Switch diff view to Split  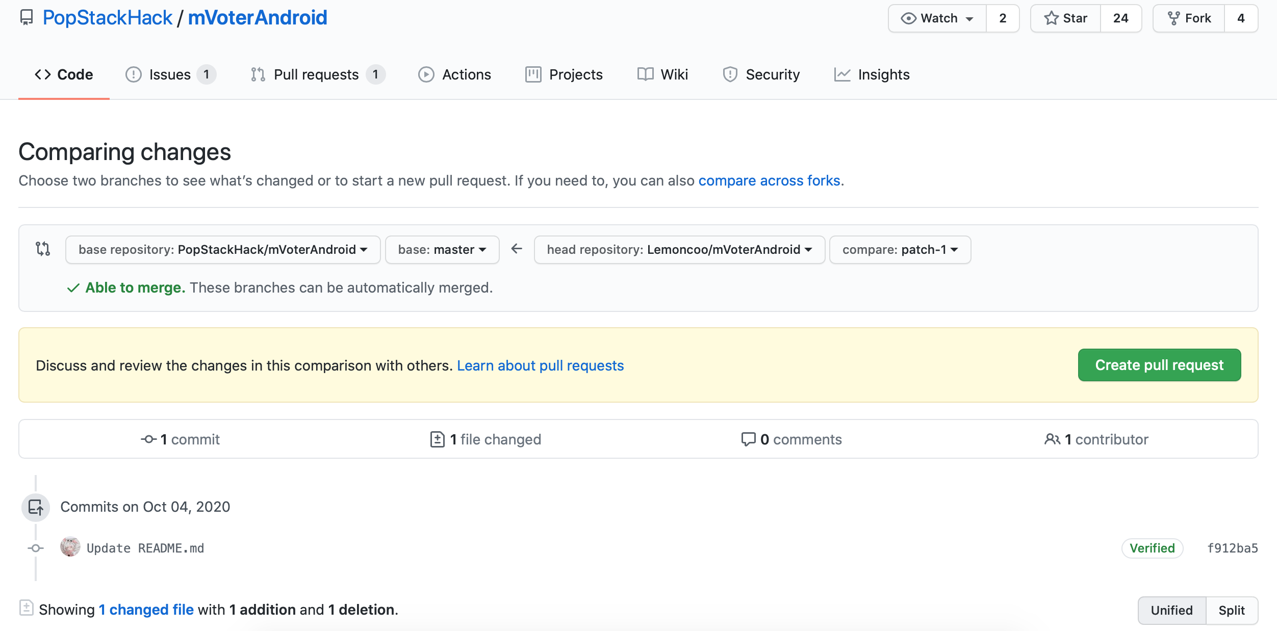(1231, 610)
